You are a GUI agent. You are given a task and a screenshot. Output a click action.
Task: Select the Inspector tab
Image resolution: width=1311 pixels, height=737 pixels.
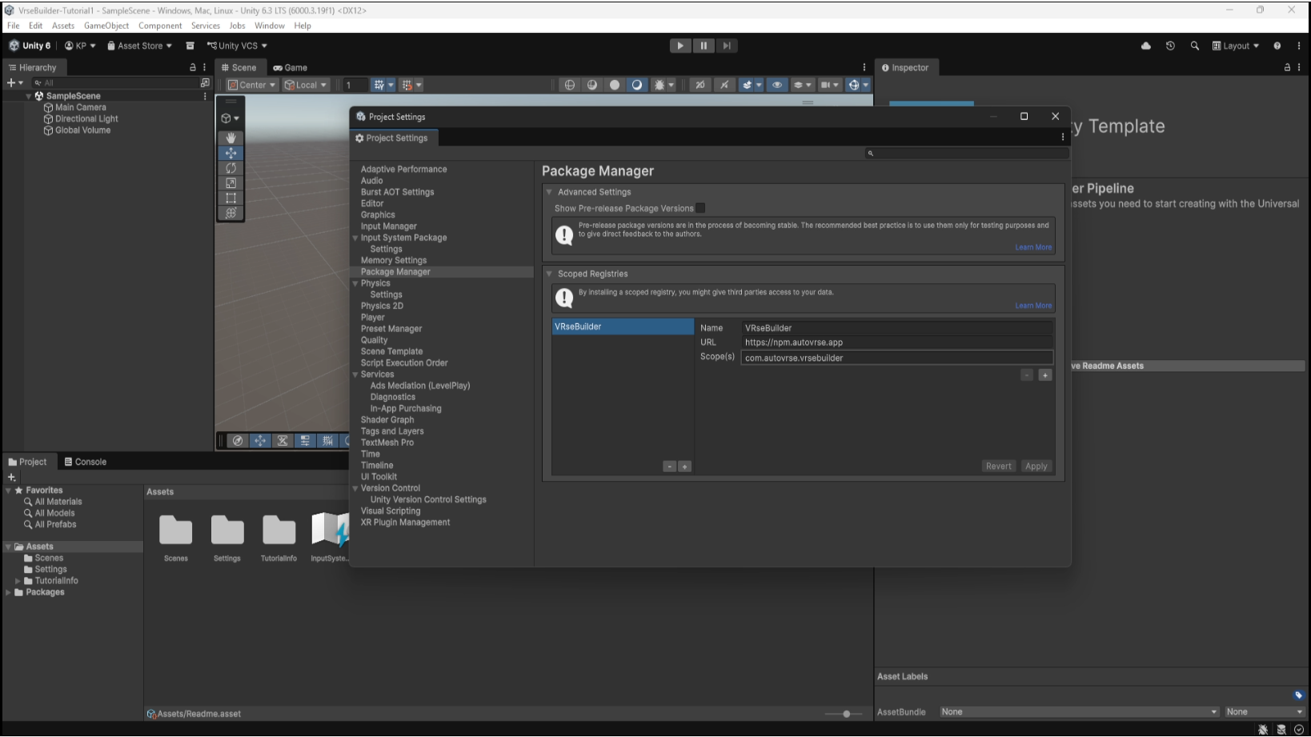pyautogui.click(x=905, y=68)
